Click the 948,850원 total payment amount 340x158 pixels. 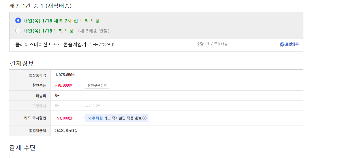point(66,131)
